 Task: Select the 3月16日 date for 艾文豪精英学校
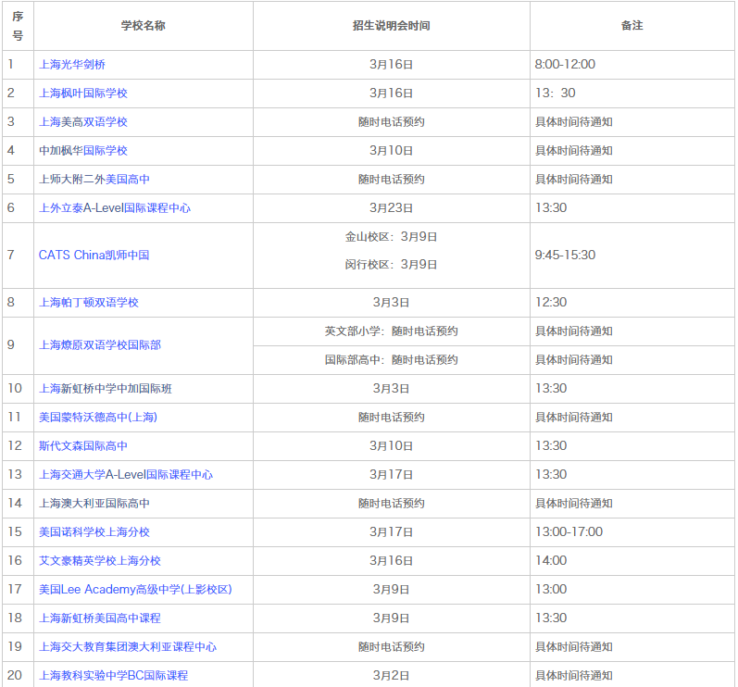(391, 560)
